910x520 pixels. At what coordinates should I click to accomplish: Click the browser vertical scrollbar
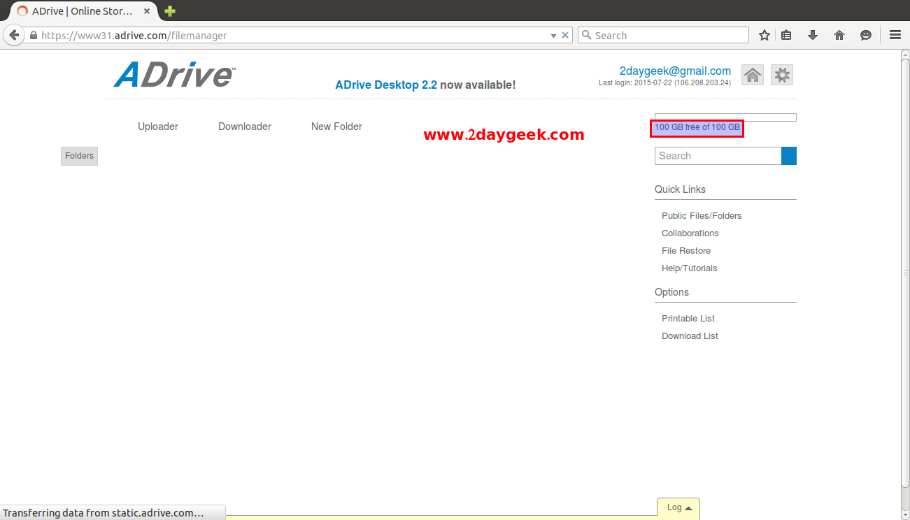[905, 273]
